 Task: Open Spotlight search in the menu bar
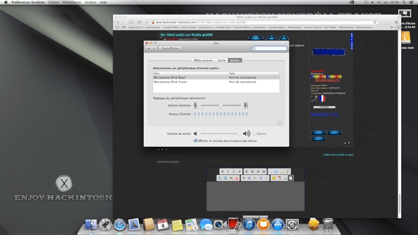404,2
